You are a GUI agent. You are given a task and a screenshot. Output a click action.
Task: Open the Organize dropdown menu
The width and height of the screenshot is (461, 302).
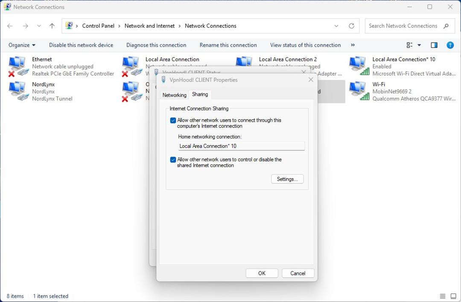click(22, 45)
